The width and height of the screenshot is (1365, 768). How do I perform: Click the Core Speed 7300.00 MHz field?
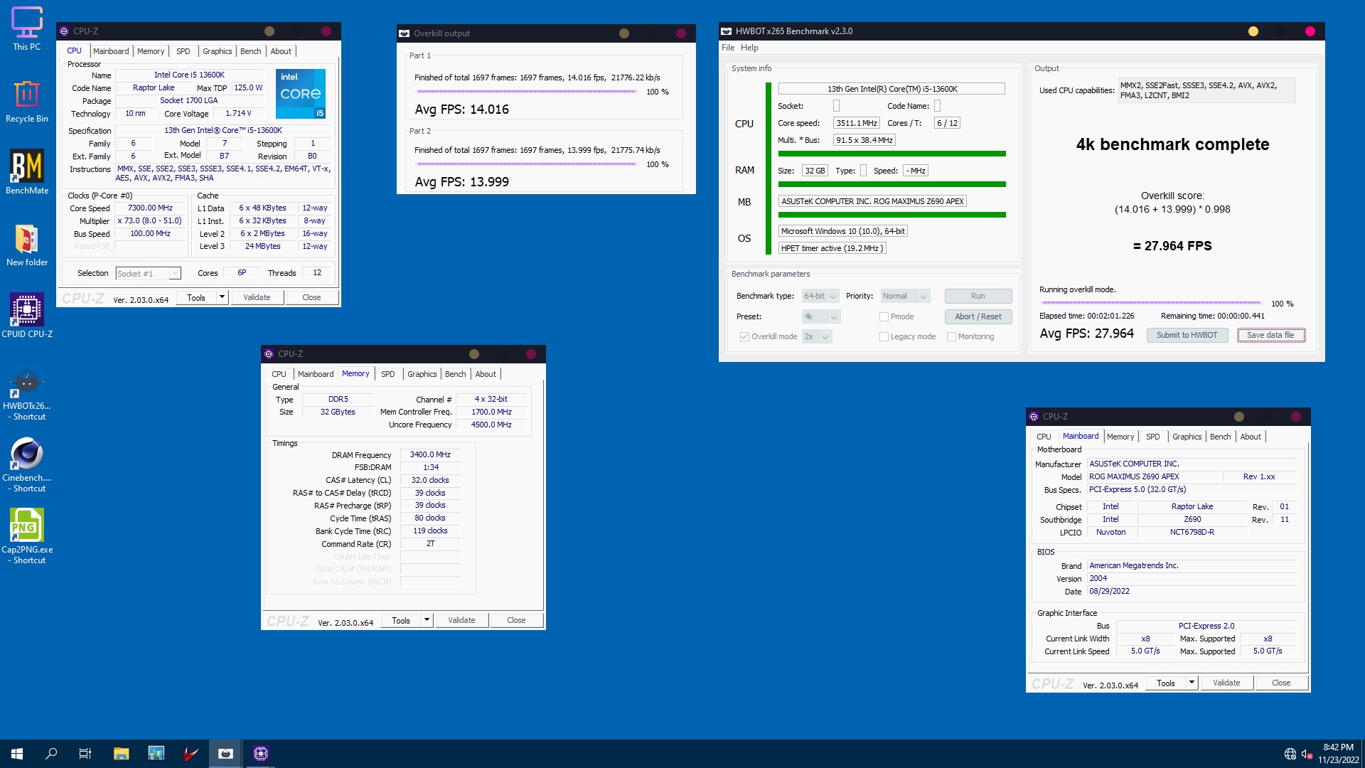(x=150, y=208)
